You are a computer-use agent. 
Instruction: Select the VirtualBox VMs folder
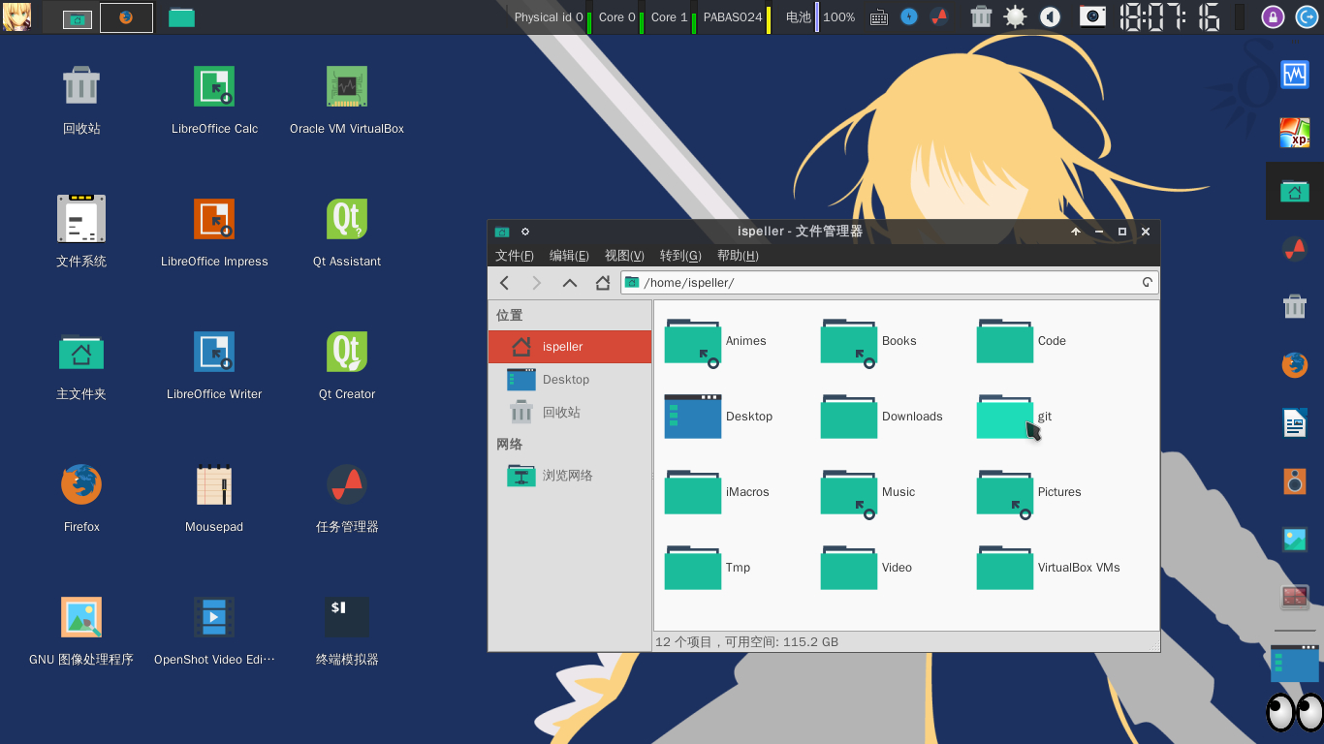point(1049,568)
